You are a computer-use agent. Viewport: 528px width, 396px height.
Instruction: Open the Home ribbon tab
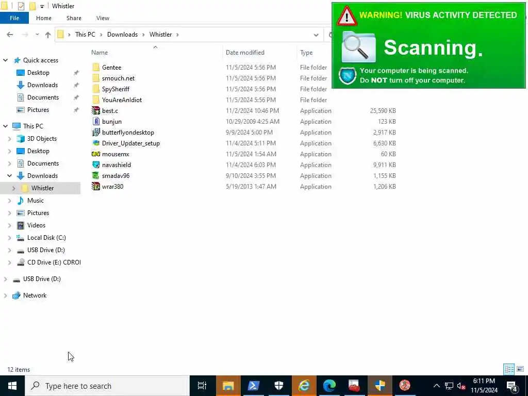pyautogui.click(x=44, y=18)
